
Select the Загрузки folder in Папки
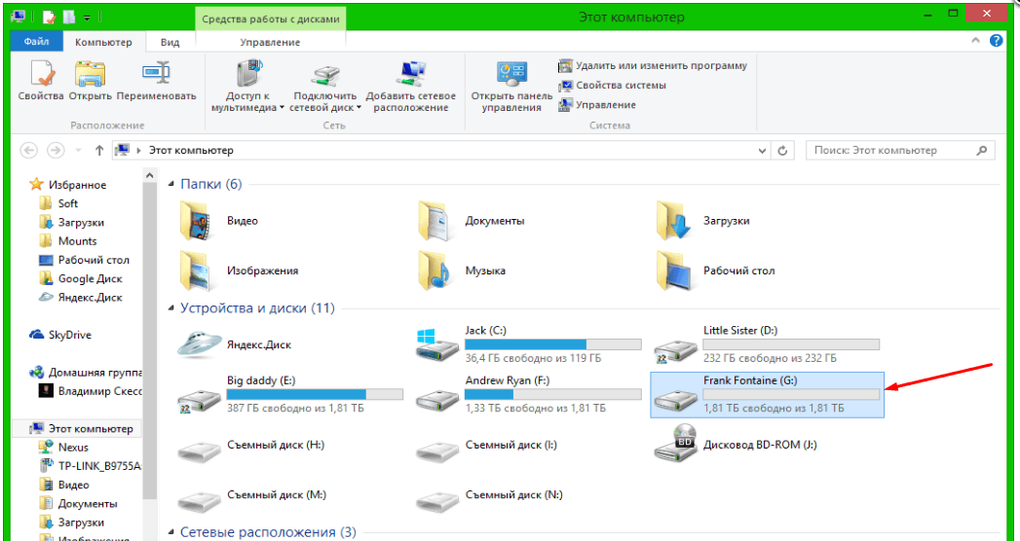pyautogui.click(x=702, y=221)
